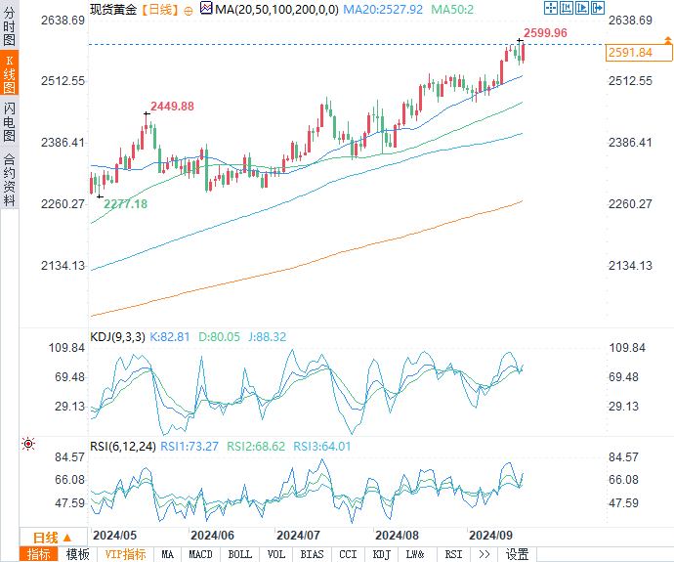Select the K线图 side tab
This screenshot has height=562, width=674.
click(9, 73)
